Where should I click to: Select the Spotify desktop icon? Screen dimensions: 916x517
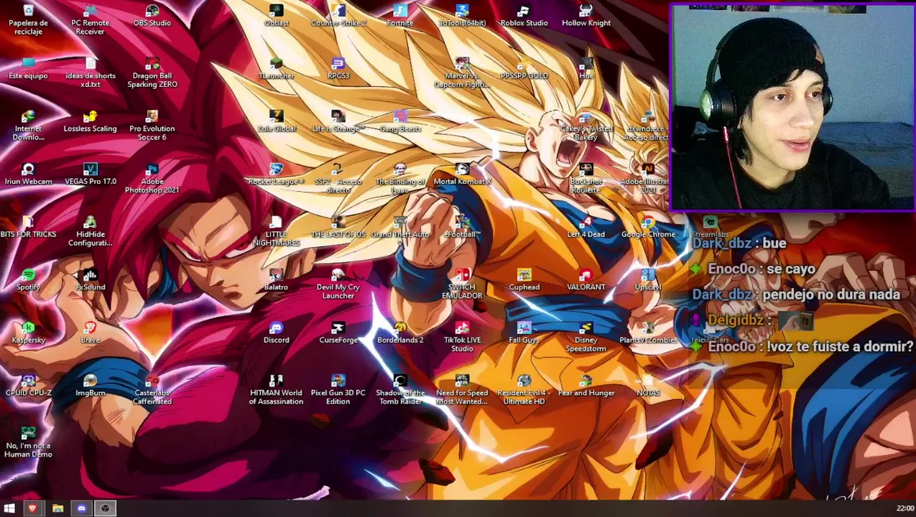click(x=28, y=279)
